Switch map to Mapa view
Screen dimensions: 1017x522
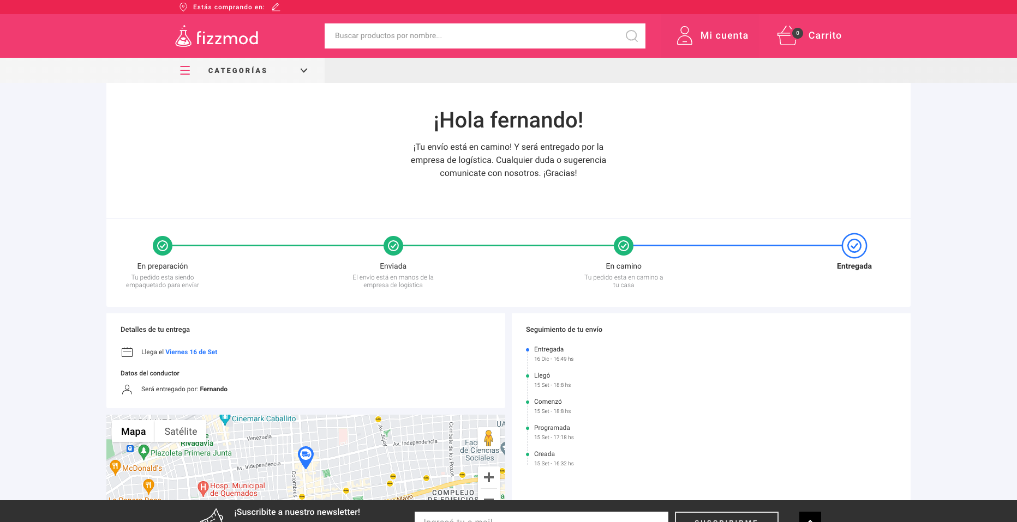click(x=134, y=432)
